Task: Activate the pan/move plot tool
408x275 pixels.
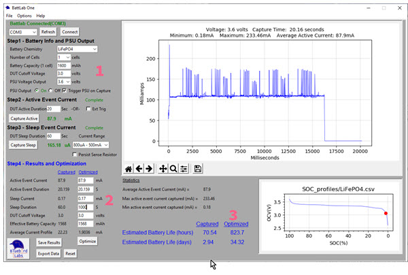Action: point(163,169)
